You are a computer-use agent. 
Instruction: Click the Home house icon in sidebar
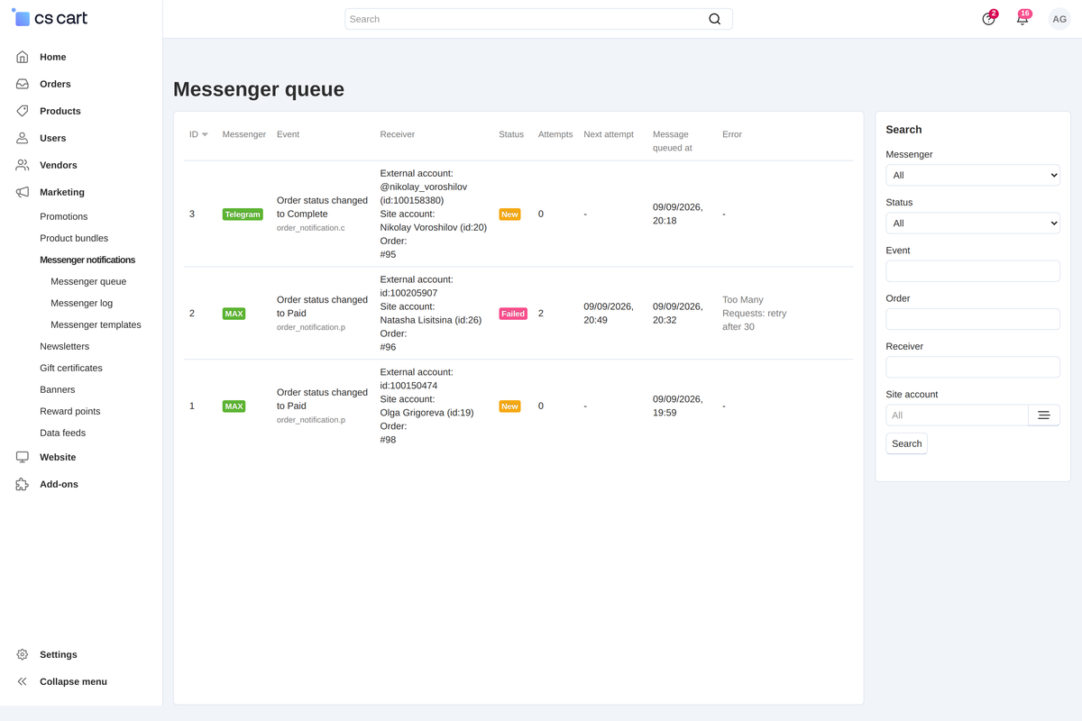point(23,57)
